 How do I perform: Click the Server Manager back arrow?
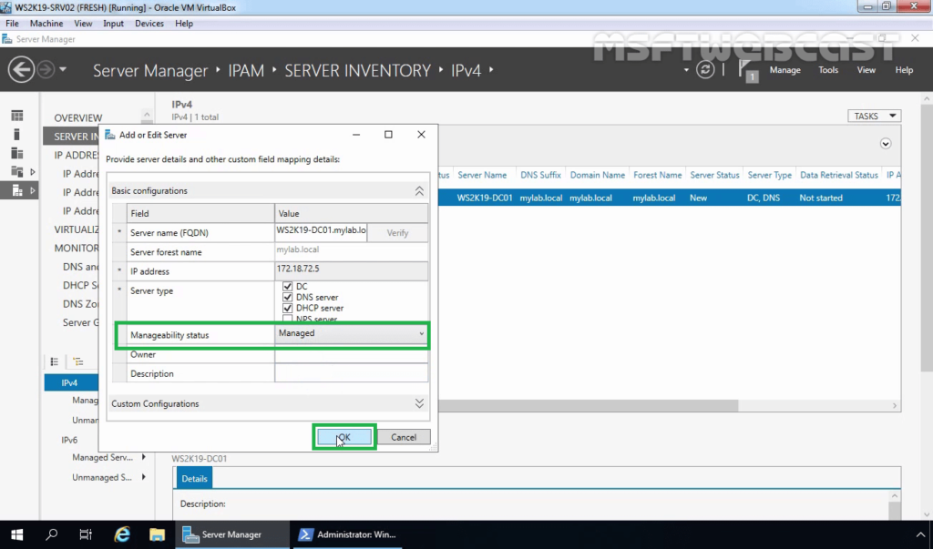tap(21, 69)
